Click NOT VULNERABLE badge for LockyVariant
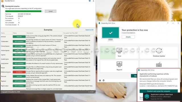Viewport: 182px width, 102px height. pyautogui.click(x=19, y=63)
